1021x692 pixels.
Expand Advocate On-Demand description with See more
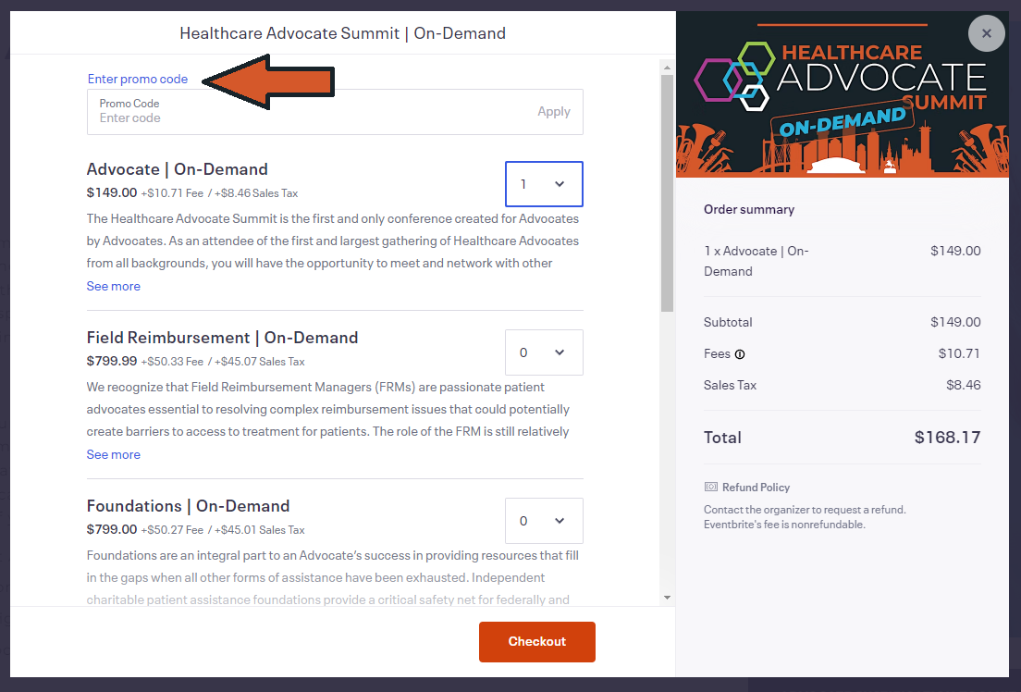click(113, 286)
